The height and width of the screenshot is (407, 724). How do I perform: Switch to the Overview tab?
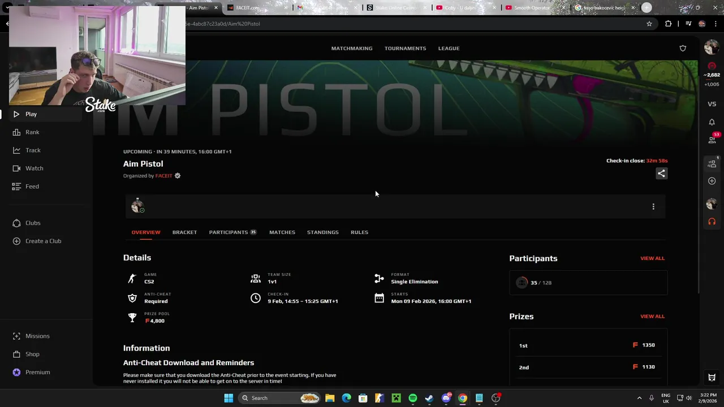pos(146,232)
